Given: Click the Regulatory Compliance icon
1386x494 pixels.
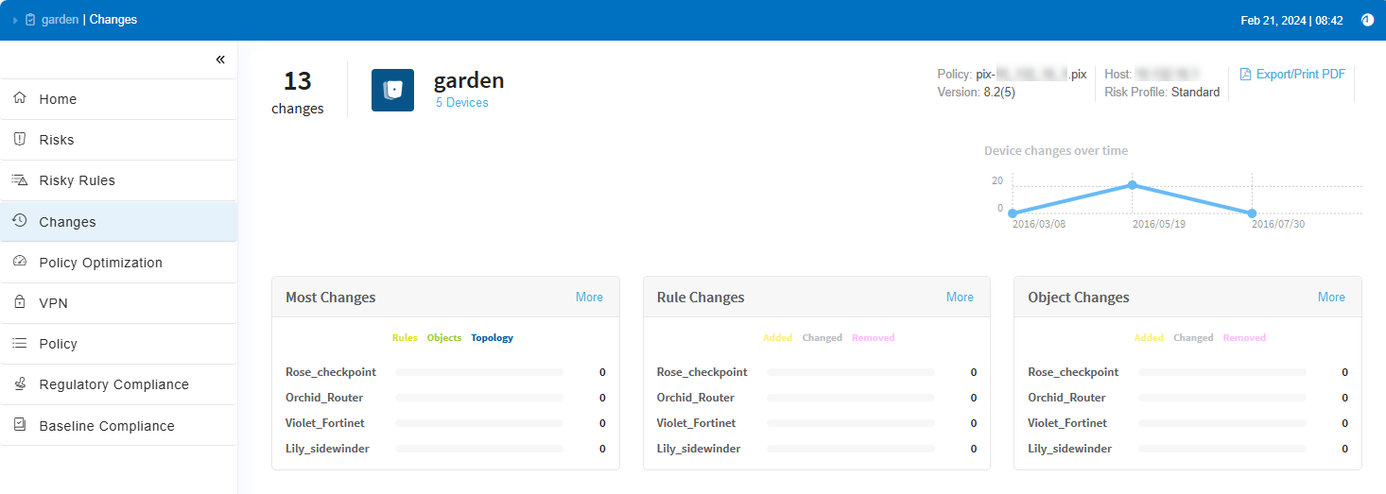Looking at the screenshot, I should tap(19, 383).
